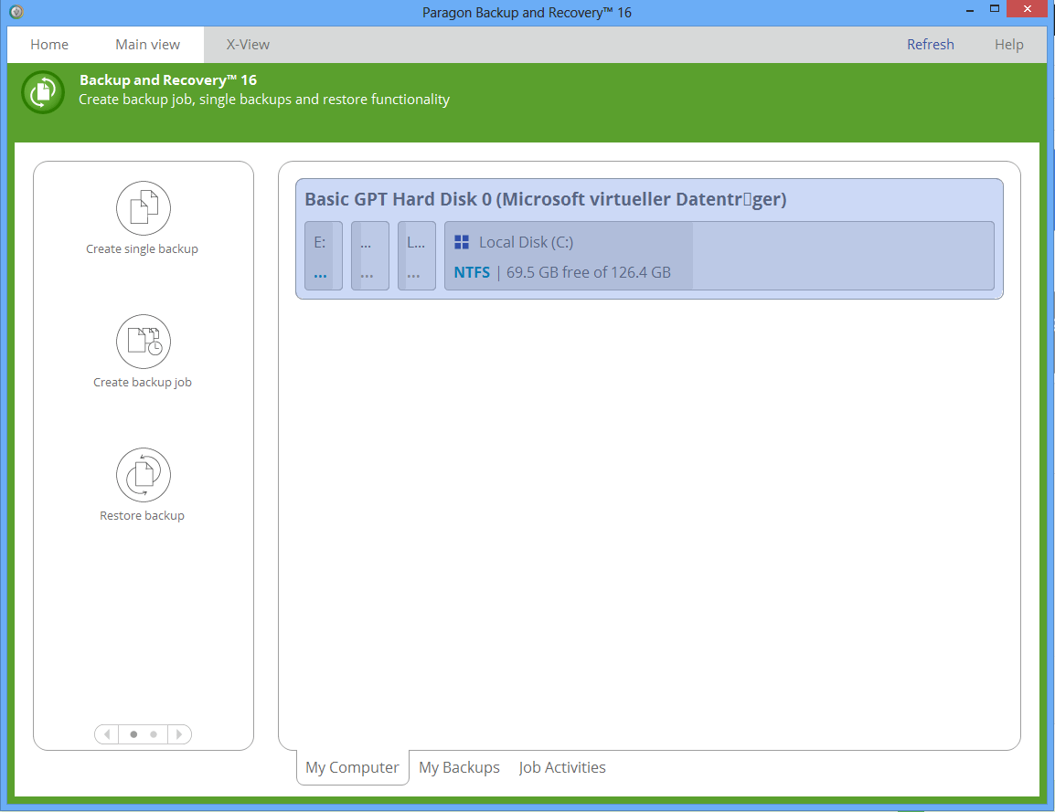The width and height of the screenshot is (1055, 812).
Task: Click the Create single backup icon
Action: click(x=143, y=208)
